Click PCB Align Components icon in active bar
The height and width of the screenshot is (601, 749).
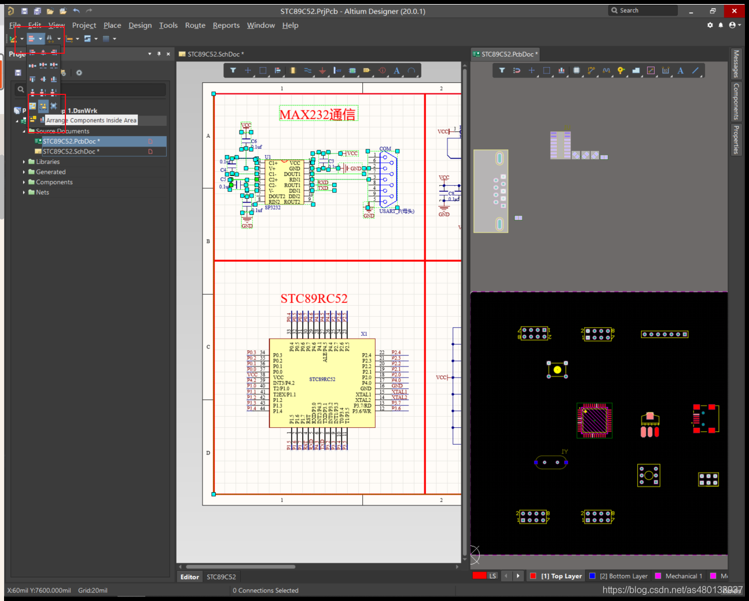pos(561,71)
